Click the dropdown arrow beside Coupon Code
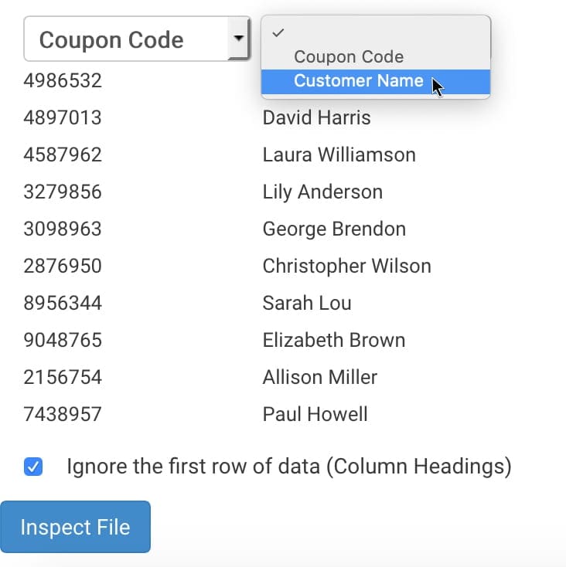 point(238,39)
